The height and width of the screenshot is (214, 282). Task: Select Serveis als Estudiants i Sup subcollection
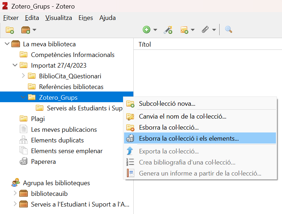[x=84, y=108]
